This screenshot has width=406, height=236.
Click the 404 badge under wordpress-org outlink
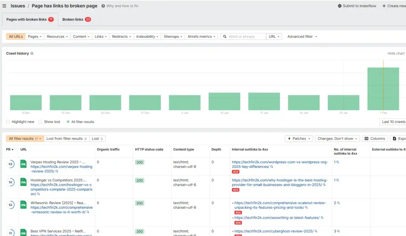(236, 172)
